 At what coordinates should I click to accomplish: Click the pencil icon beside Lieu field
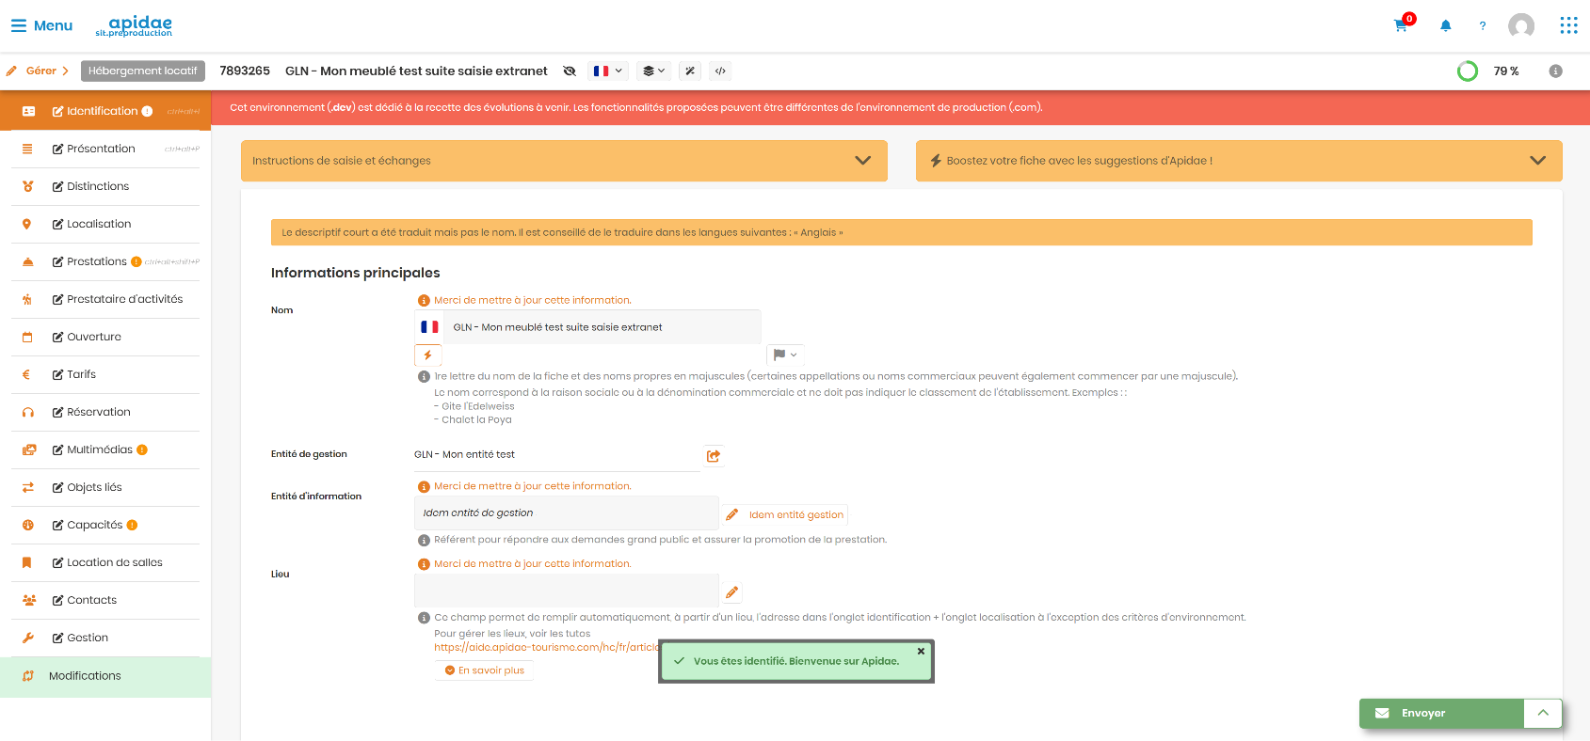[x=731, y=592]
